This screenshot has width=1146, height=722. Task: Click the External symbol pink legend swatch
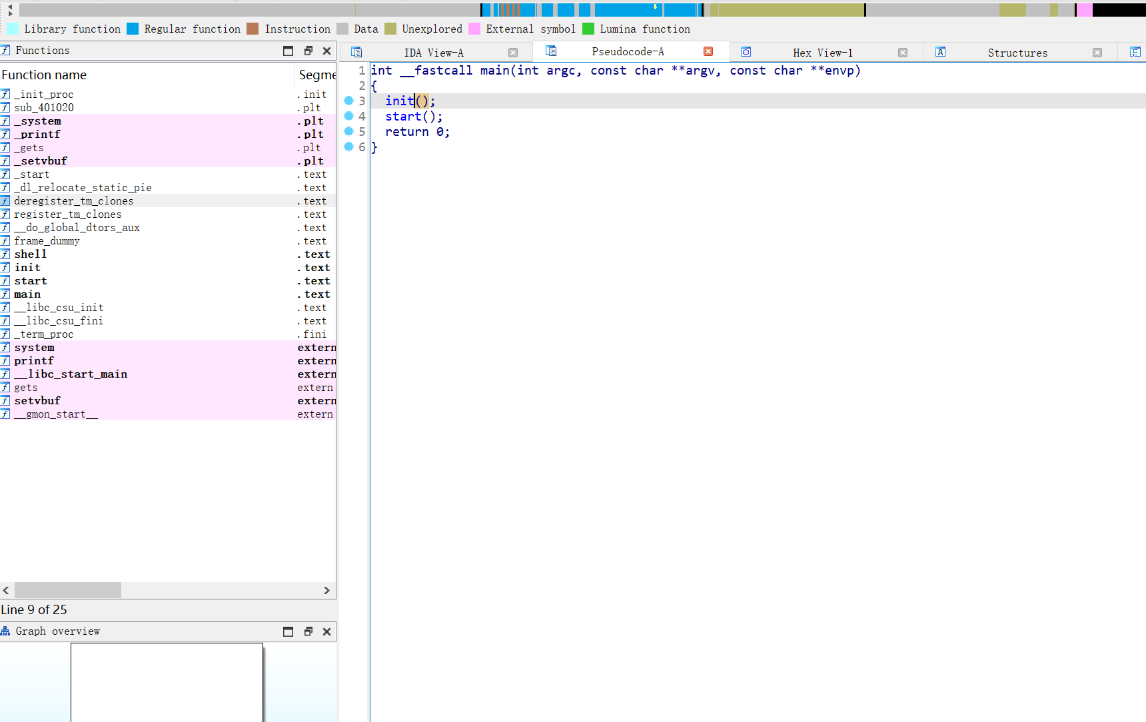click(474, 29)
